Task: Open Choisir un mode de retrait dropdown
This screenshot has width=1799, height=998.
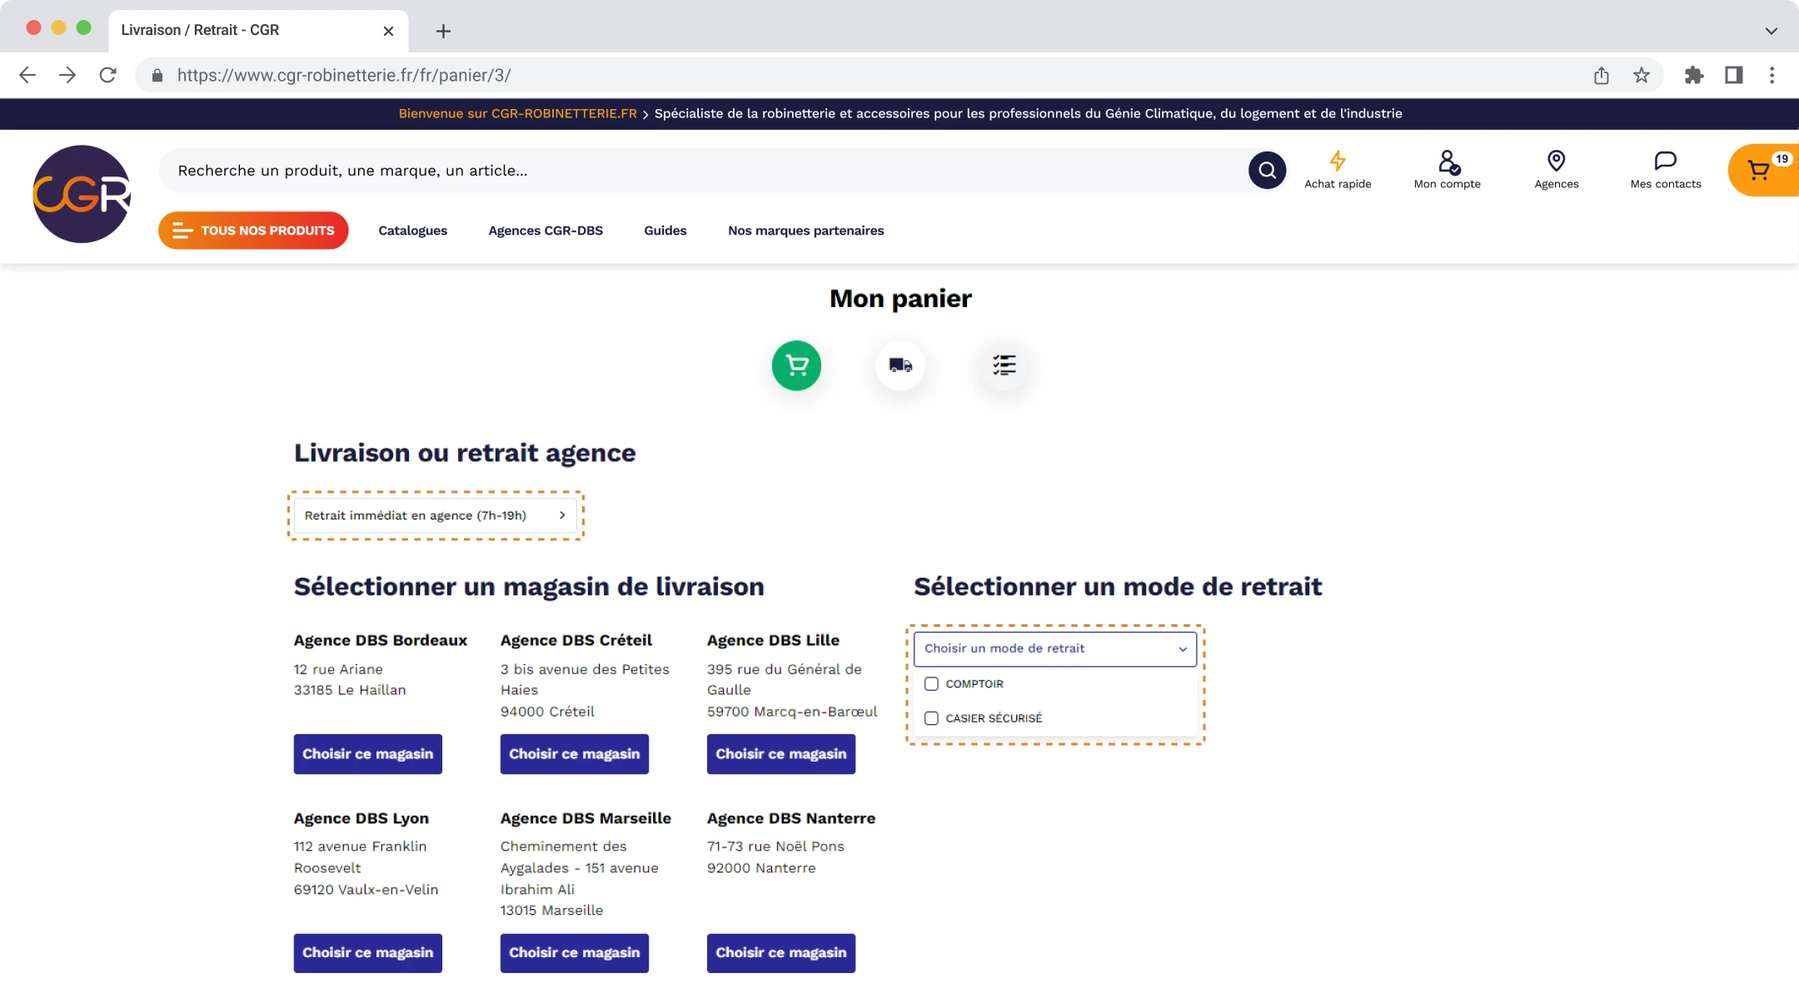Action: [x=1055, y=648]
